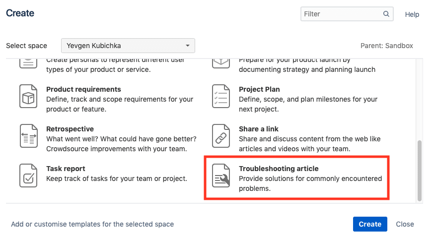
Task: Click the Product requirements template icon
Action: coord(28,96)
